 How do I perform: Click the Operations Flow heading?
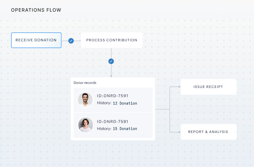[x=36, y=10]
